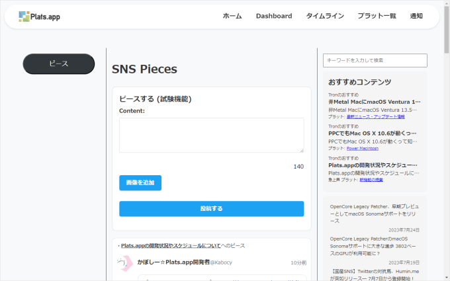The width and height of the screenshot is (450, 281).
Task: Focus the keyword search field
Action: tap(375, 61)
